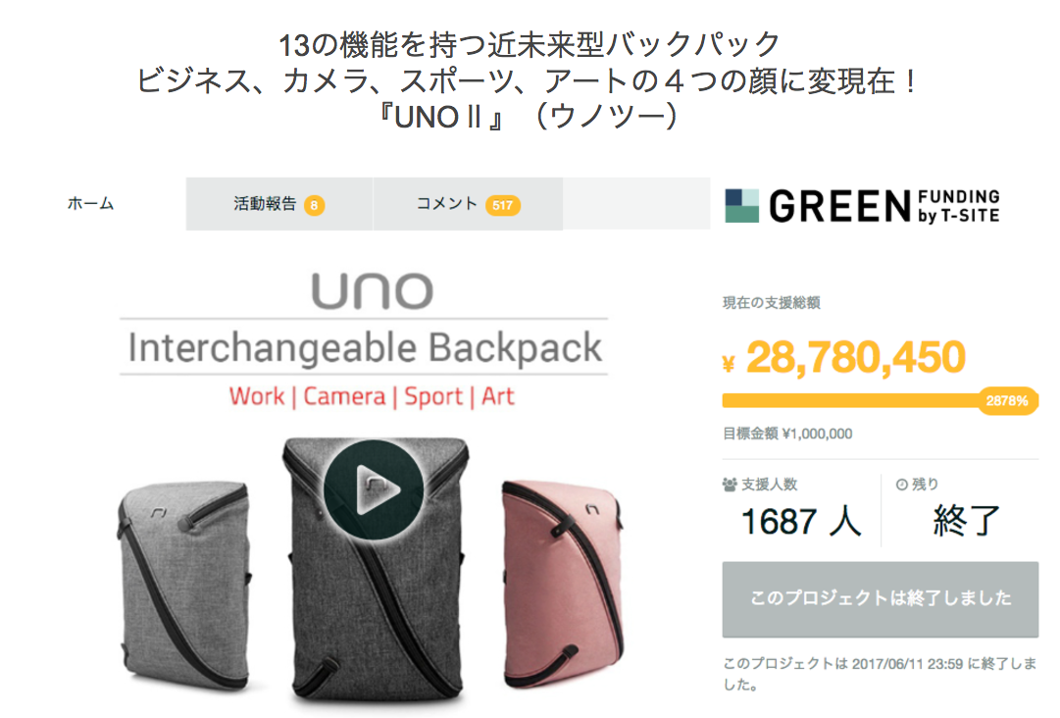This screenshot has height=718, width=1060.
Task: Click the GREEN FUNDING by T-SITE text
Action: (x=884, y=206)
